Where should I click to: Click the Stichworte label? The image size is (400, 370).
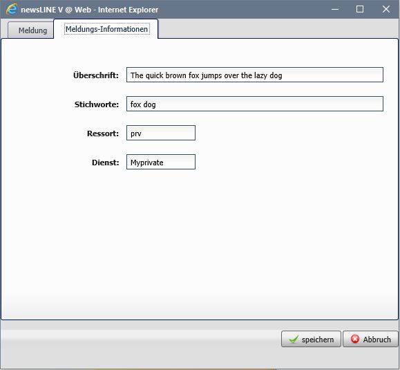[97, 104]
